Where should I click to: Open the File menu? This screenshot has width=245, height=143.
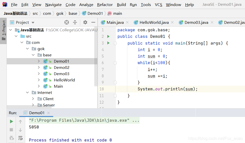(x=14, y=5)
